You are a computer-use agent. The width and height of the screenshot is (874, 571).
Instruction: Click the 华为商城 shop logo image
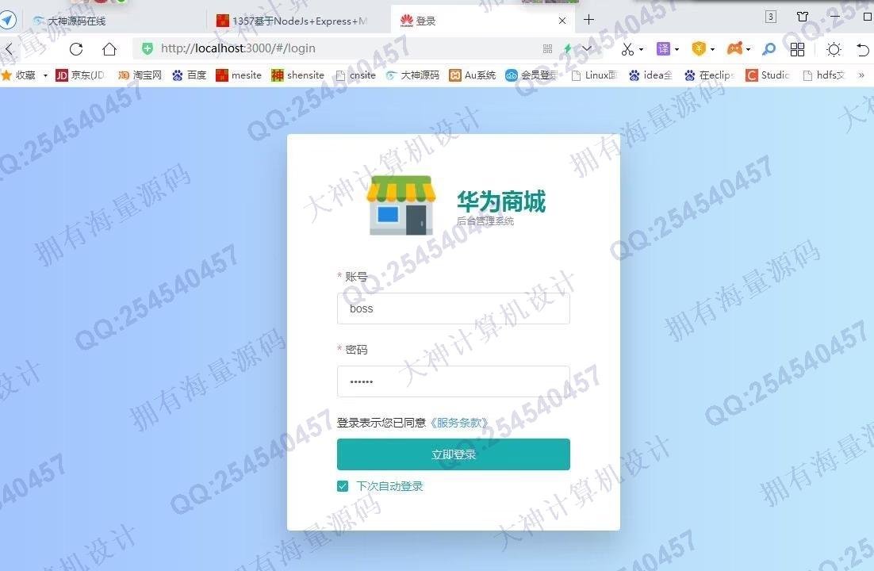tap(401, 205)
